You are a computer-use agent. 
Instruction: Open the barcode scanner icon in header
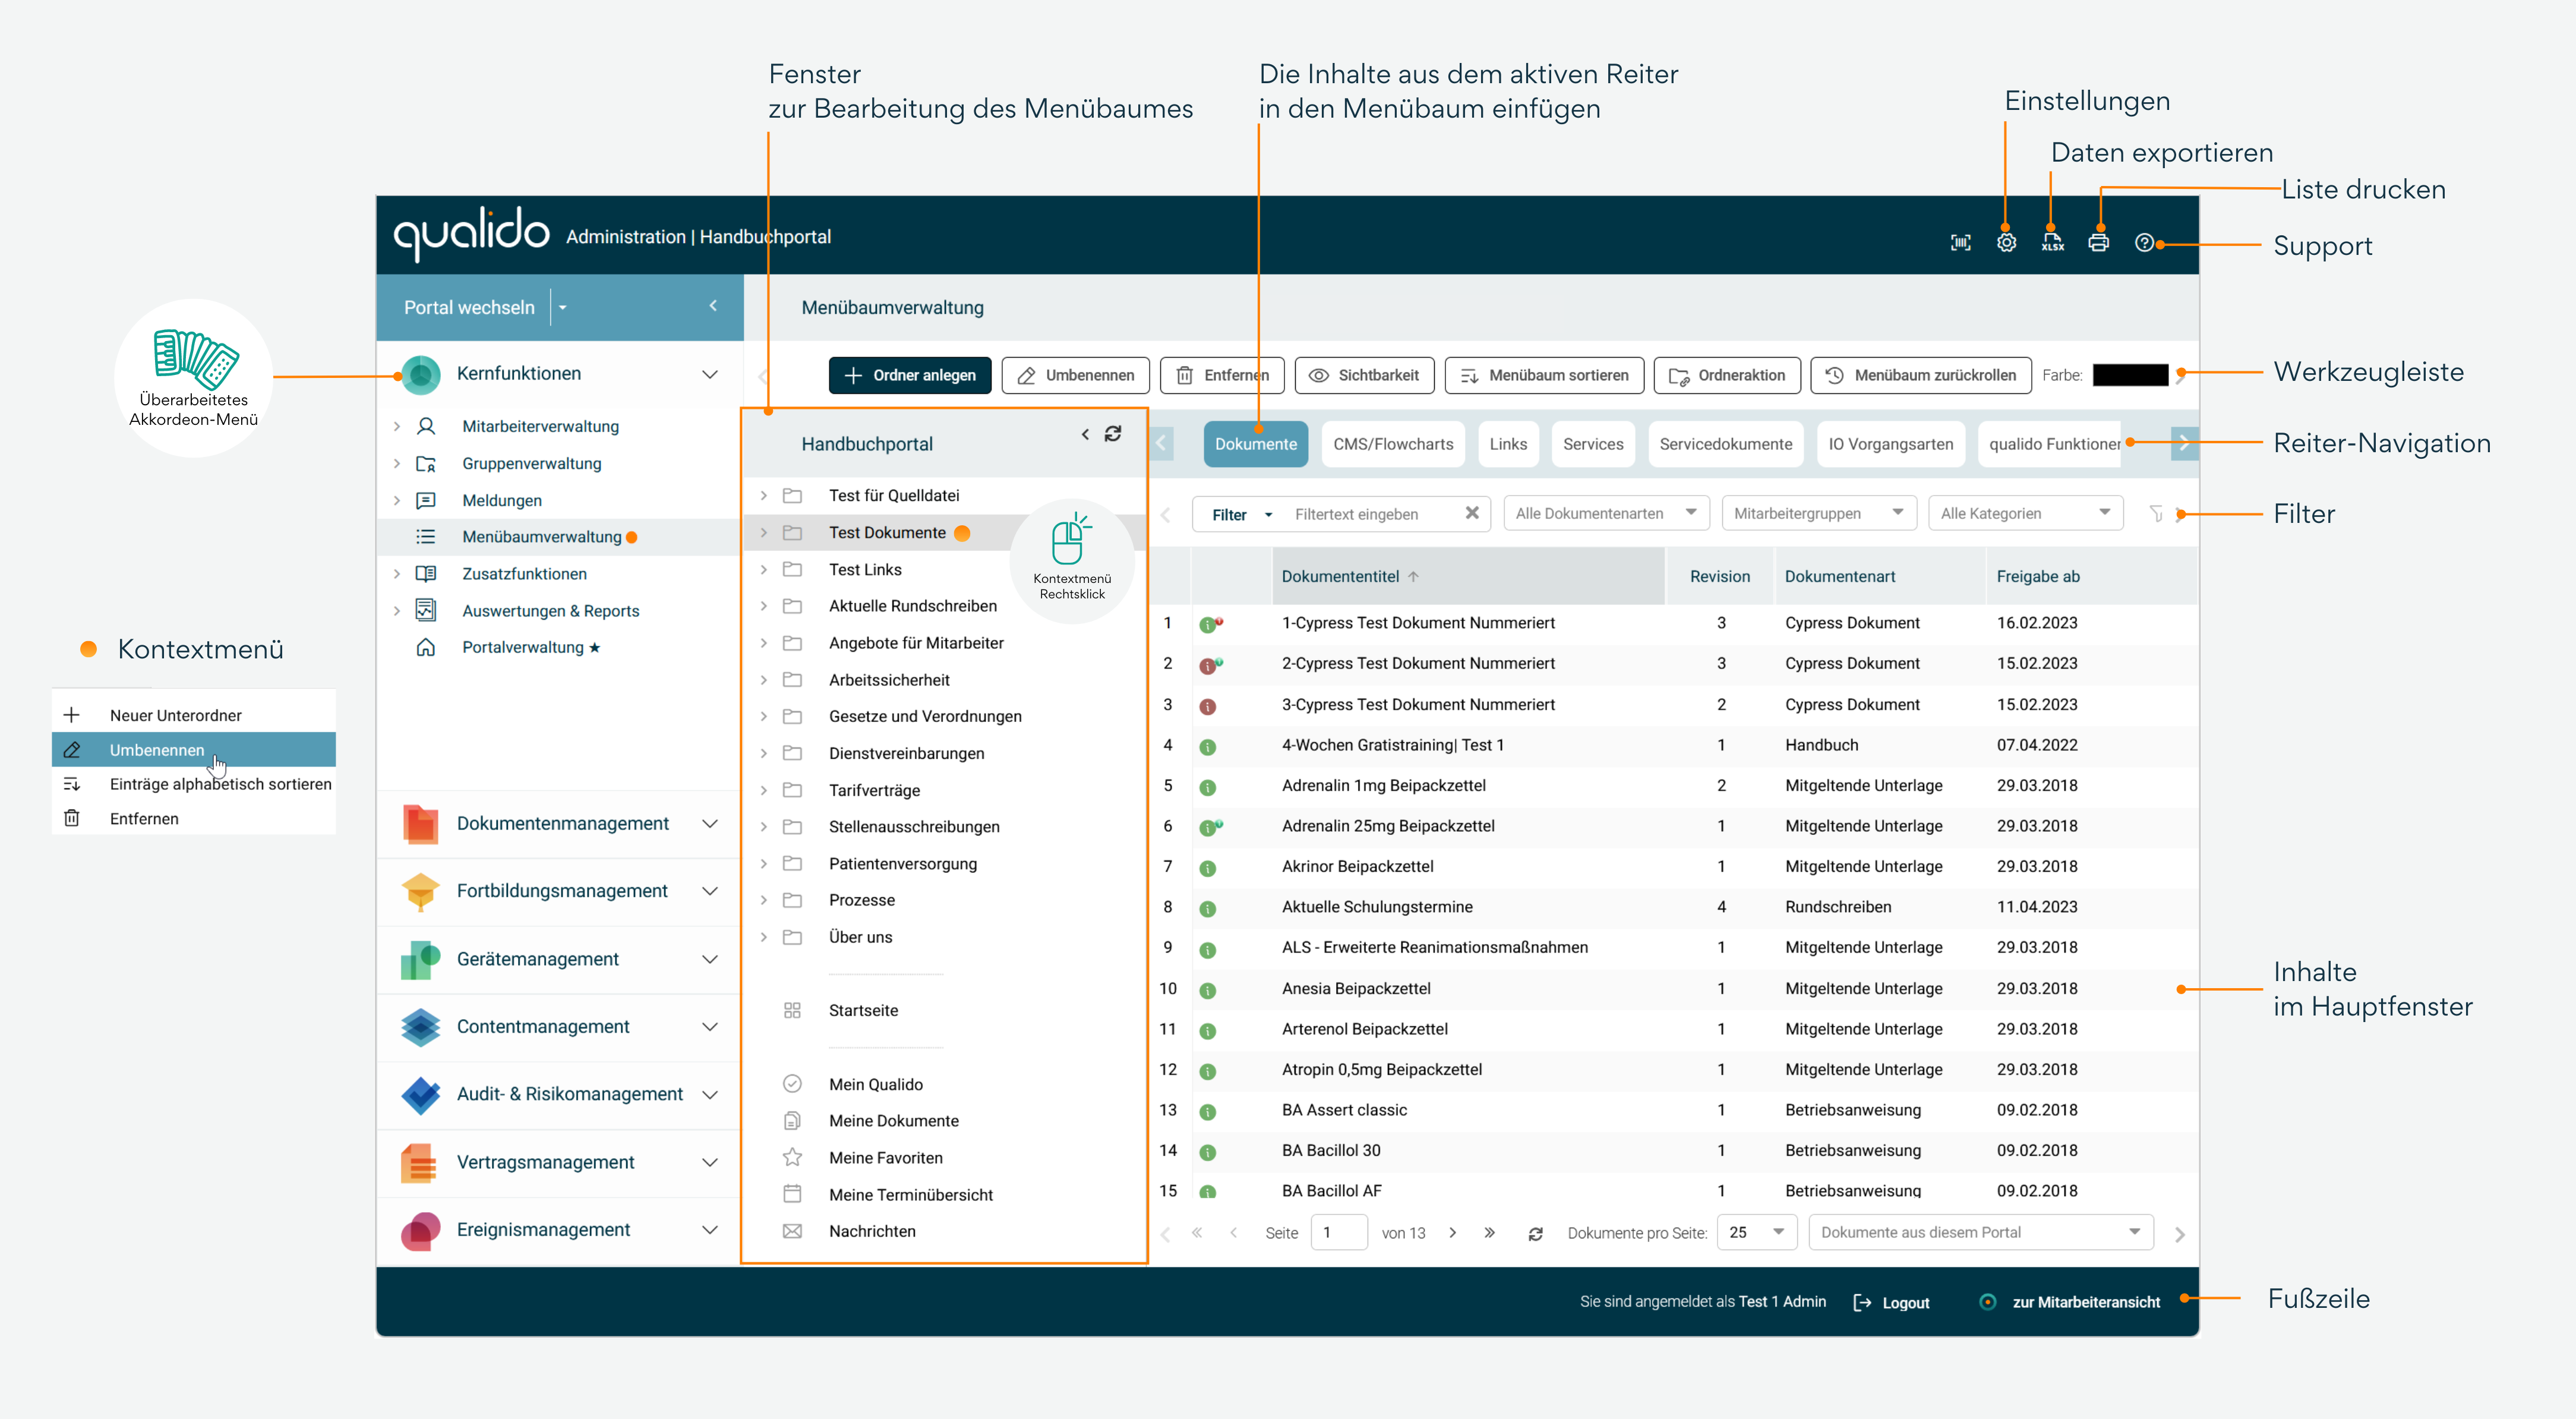(x=1960, y=243)
